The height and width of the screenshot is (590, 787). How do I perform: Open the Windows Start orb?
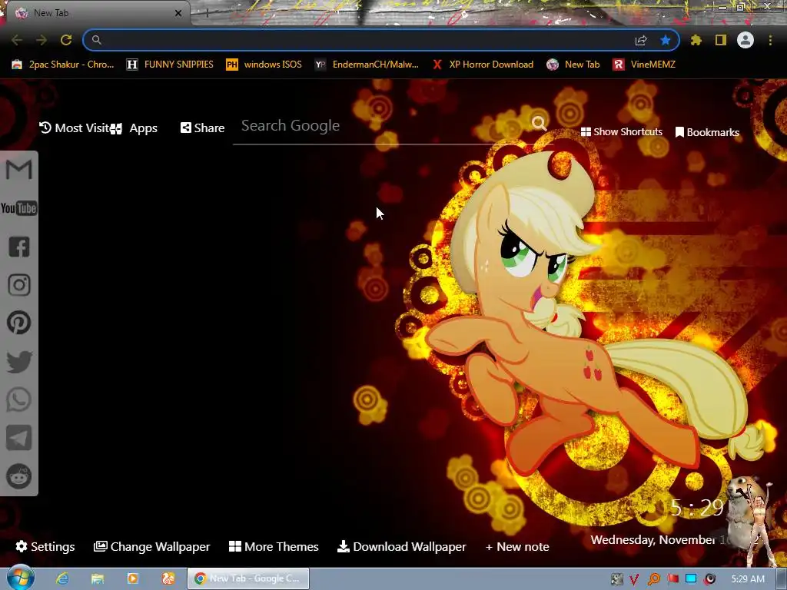[x=21, y=578]
